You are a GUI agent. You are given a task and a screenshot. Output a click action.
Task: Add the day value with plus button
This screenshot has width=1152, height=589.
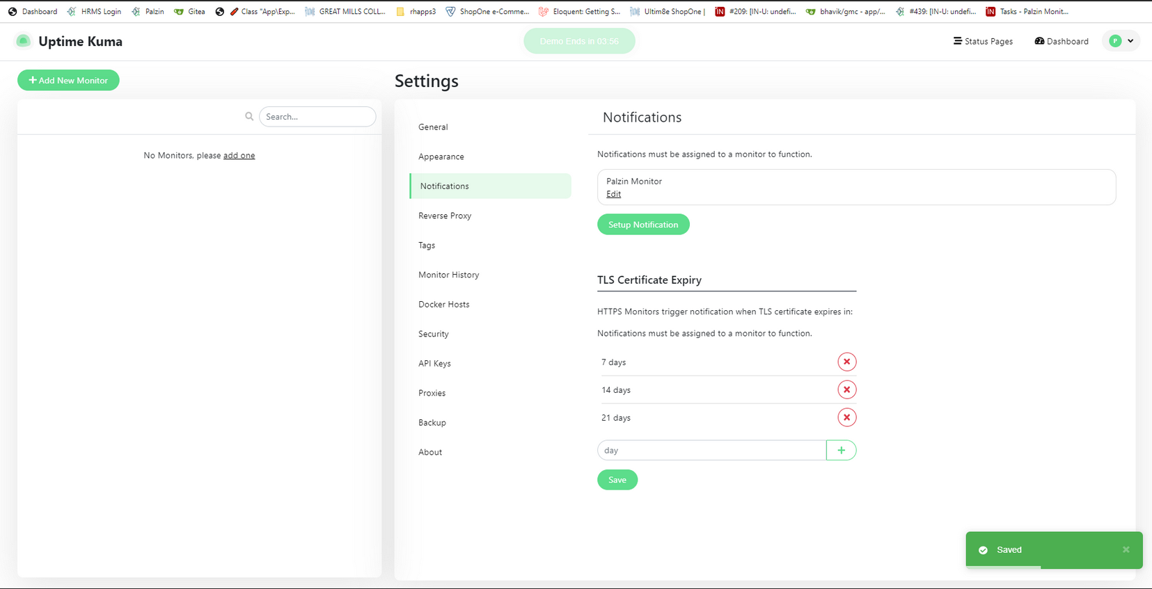[841, 451]
